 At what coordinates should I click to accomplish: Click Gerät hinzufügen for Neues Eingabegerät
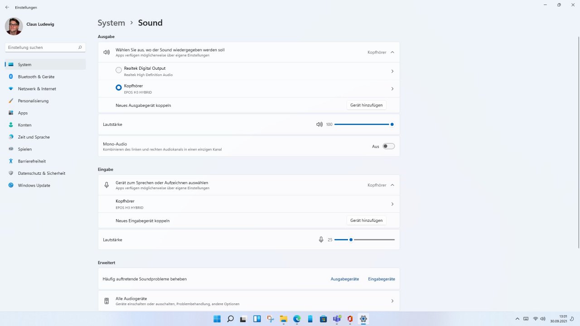point(367,221)
